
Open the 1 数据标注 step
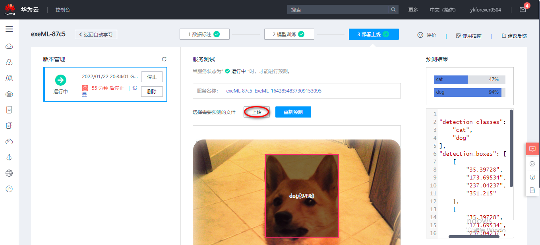coord(204,34)
